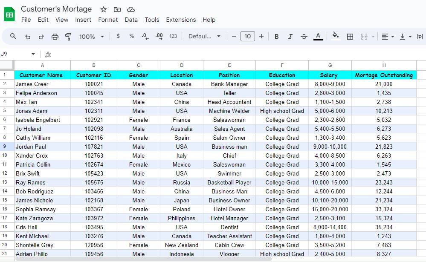This screenshot has height=262, width=426.
Task: Click the move to folder icon
Action: [117, 9]
